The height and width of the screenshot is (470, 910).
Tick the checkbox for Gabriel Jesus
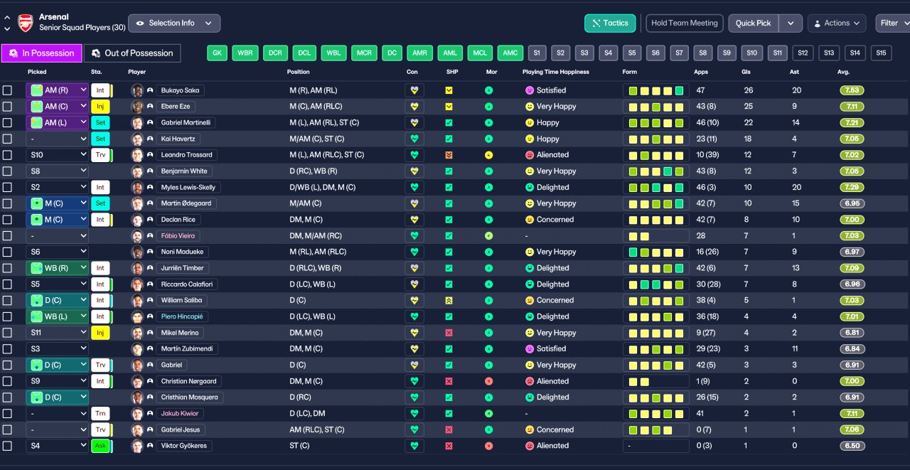click(7, 429)
